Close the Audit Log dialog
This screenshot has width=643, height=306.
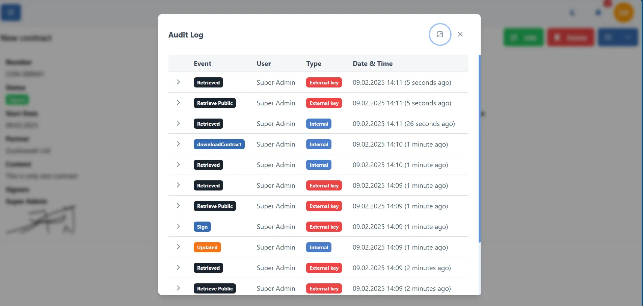[460, 34]
